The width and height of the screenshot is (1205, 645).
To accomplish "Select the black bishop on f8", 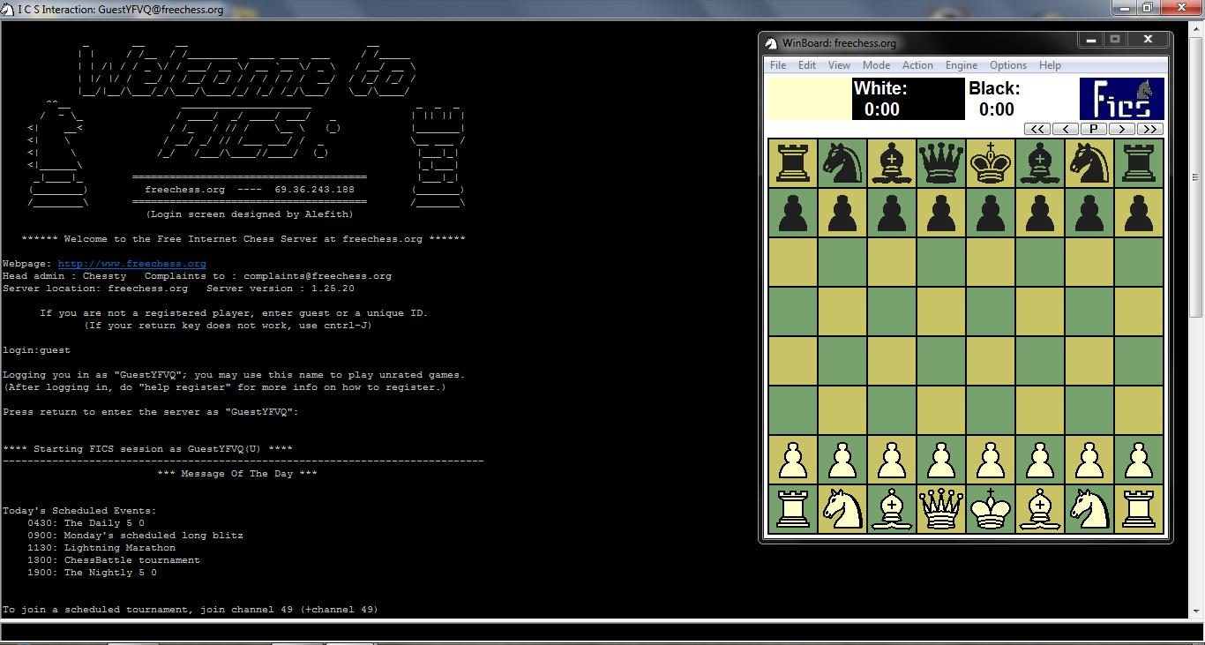I will click(x=1039, y=163).
